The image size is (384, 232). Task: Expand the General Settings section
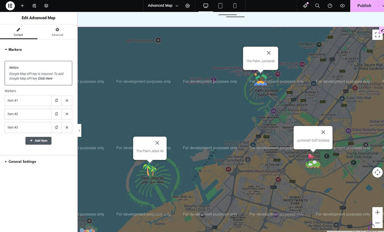[21, 162]
